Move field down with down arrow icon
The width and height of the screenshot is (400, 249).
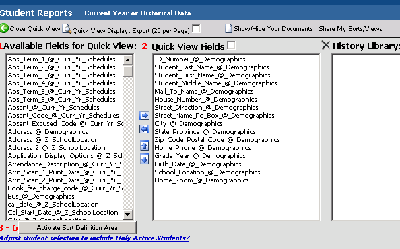(144, 159)
